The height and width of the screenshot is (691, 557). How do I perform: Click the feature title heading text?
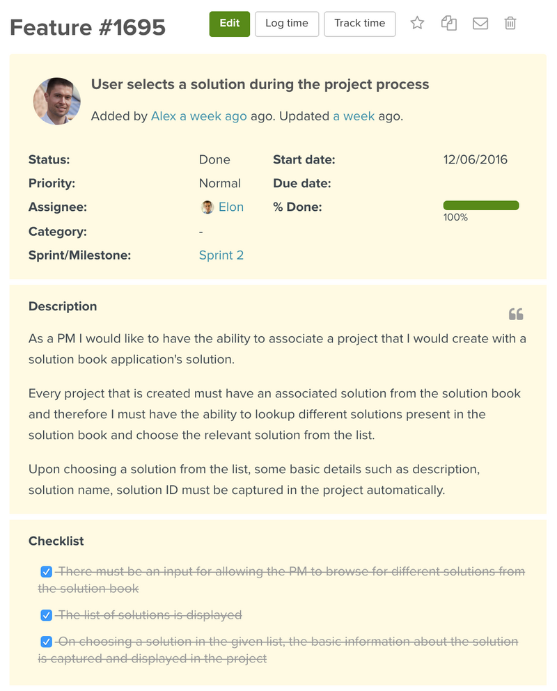coord(260,84)
